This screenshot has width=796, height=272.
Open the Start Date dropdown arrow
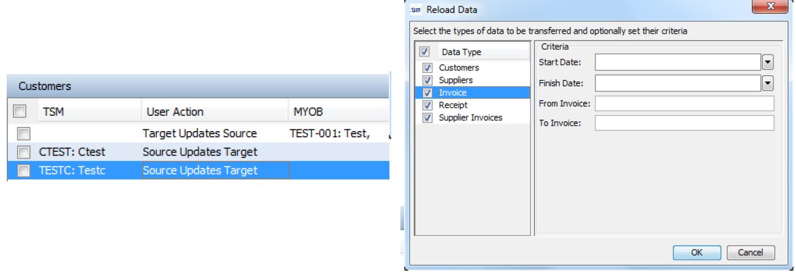(x=767, y=62)
